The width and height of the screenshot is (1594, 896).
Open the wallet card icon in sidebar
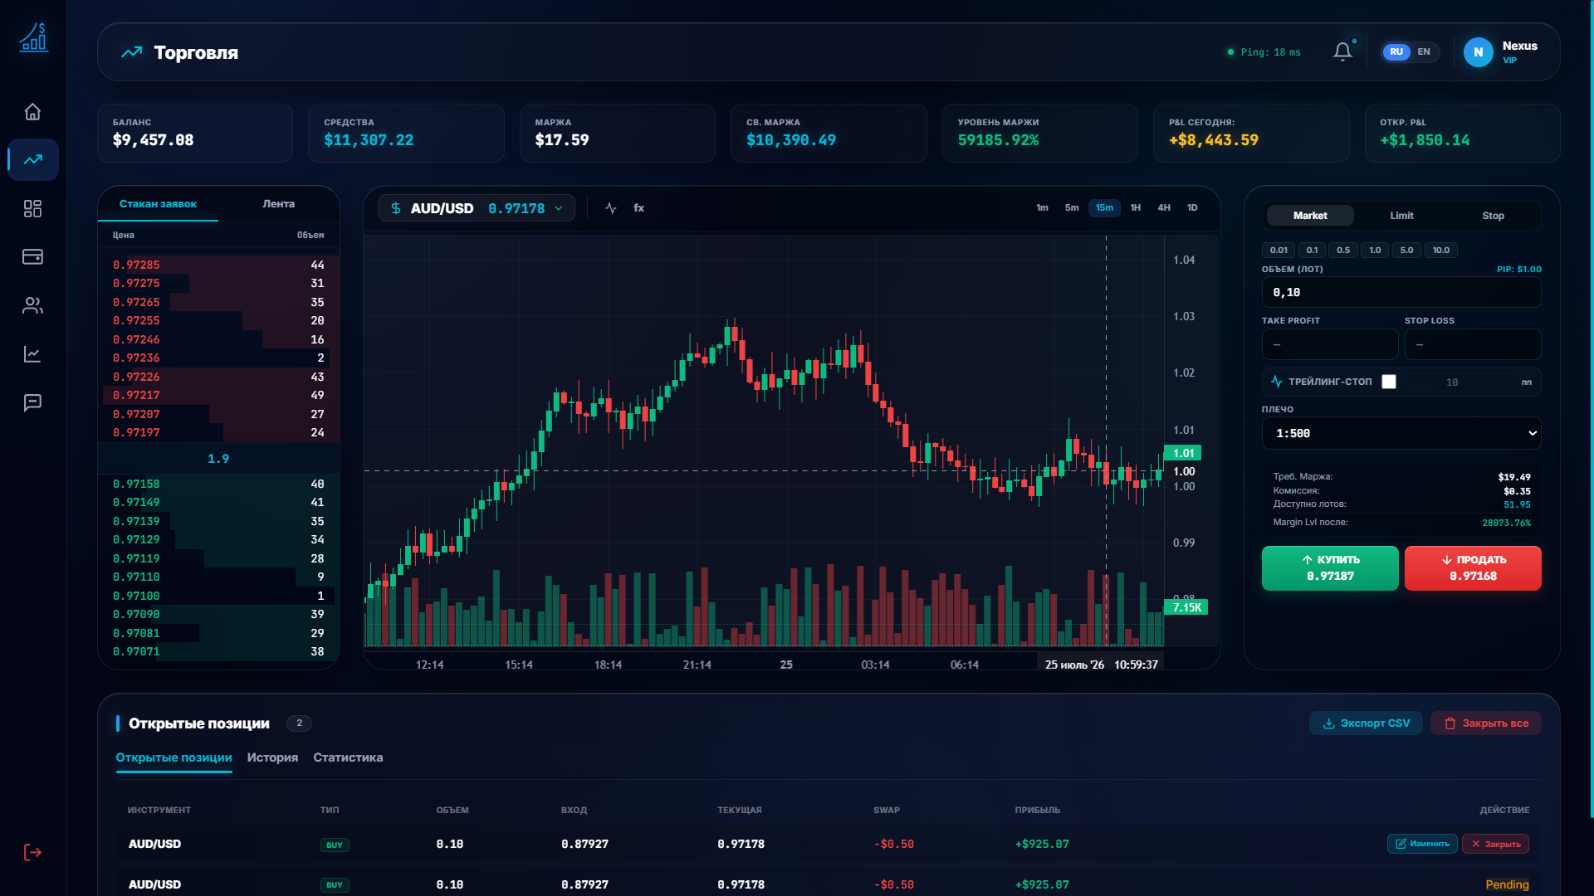[32, 256]
